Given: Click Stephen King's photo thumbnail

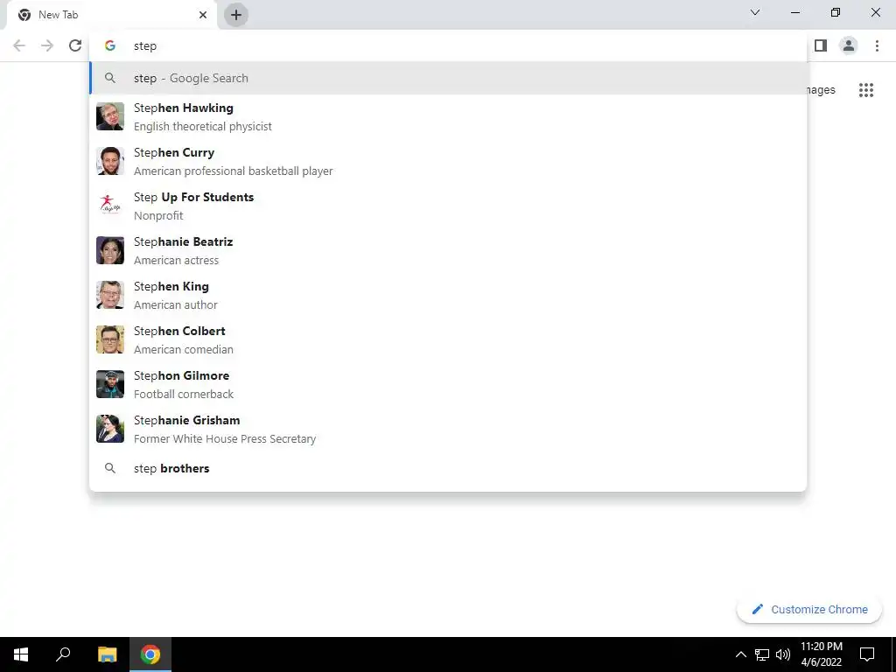Looking at the screenshot, I should 110,295.
